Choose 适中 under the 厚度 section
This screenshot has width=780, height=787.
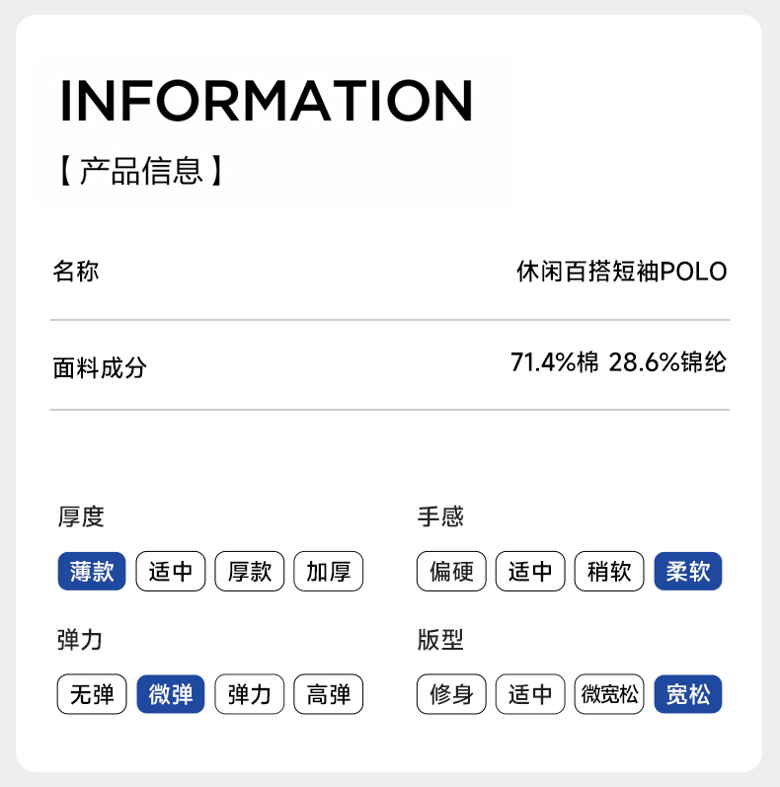pos(171,571)
